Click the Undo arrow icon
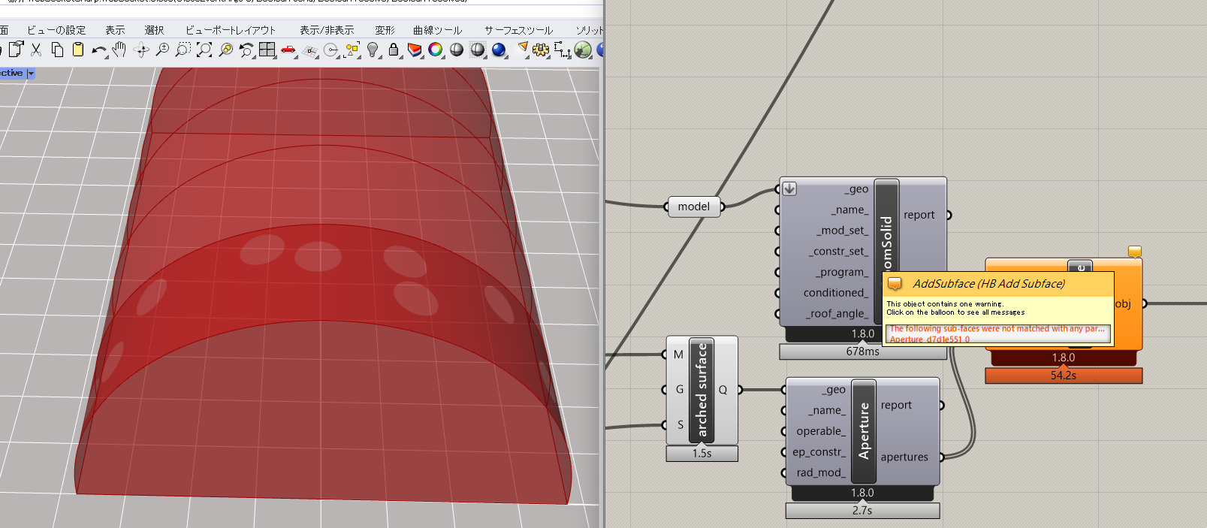Viewport: 1207px width, 528px height. 98,50
